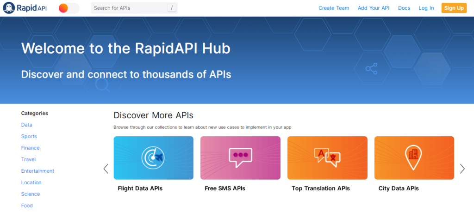474x212 pixels.
Task: Click the Discover More APIs heading
Action: pyautogui.click(x=153, y=115)
